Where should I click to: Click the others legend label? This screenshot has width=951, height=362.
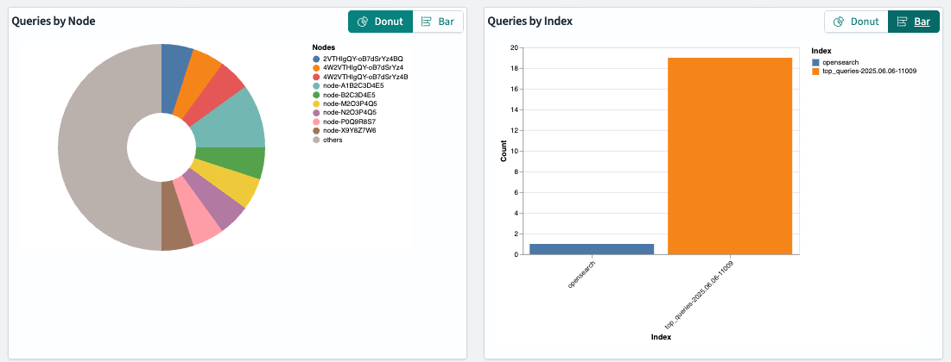[333, 140]
